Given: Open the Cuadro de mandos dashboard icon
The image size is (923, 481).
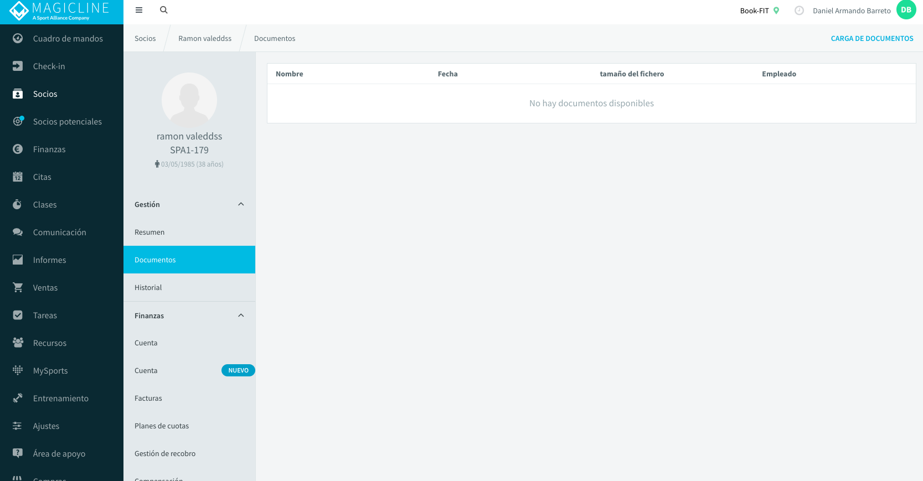Looking at the screenshot, I should click(18, 38).
